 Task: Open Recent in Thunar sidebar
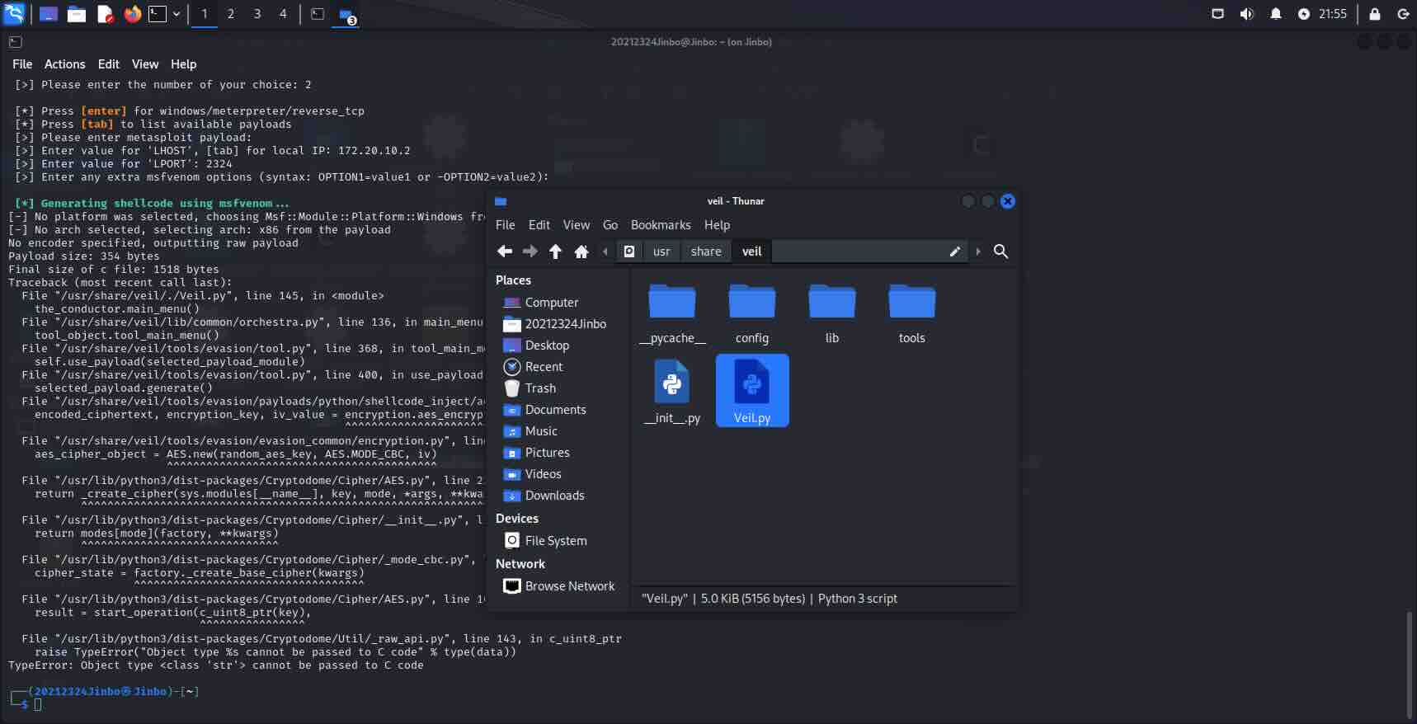click(x=534, y=367)
